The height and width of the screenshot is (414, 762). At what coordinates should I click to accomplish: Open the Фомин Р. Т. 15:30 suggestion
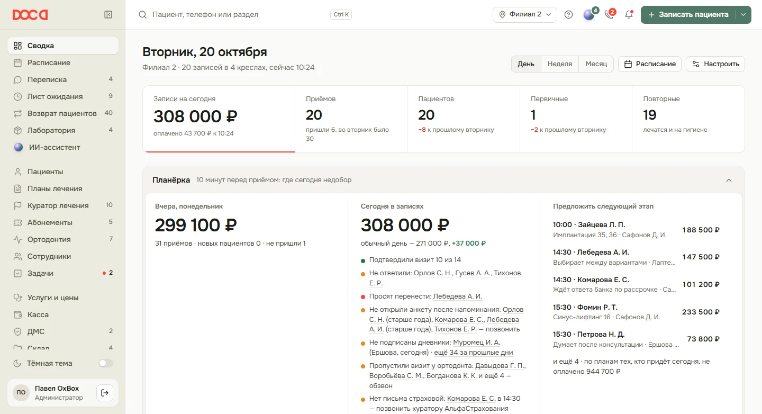point(637,312)
